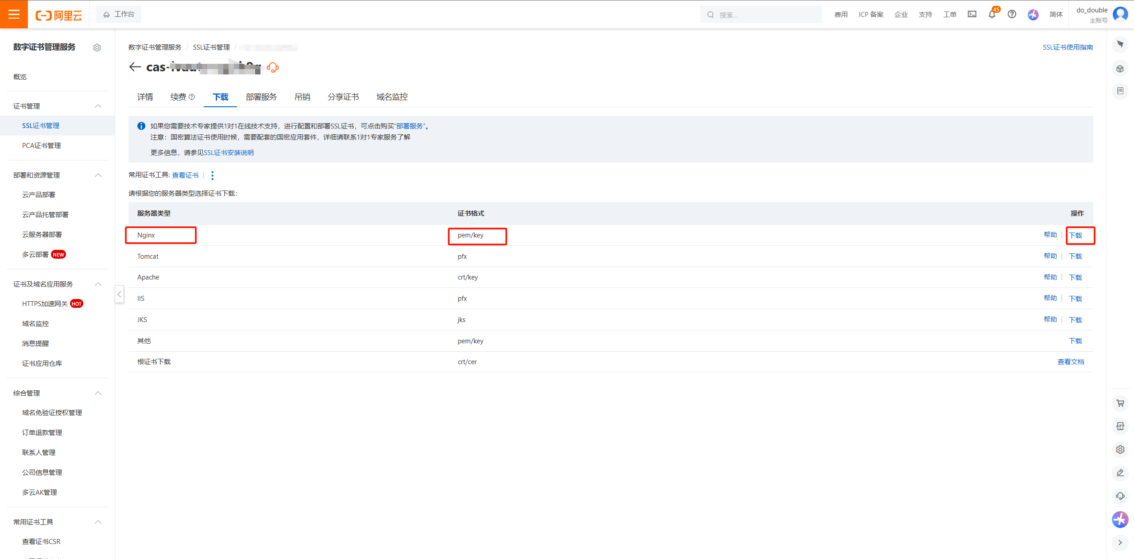Image resolution: width=1134 pixels, height=559 pixels.
Task: Open the Cloud Shell terminal icon
Action: [x=972, y=15]
